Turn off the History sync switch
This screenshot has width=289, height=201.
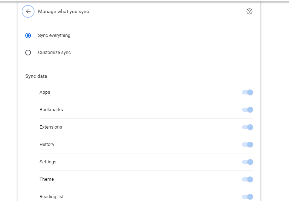click(247, 145)
